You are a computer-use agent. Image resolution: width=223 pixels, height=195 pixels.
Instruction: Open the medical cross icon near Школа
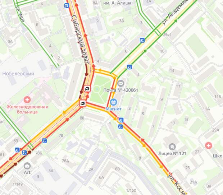click(209, 145)
